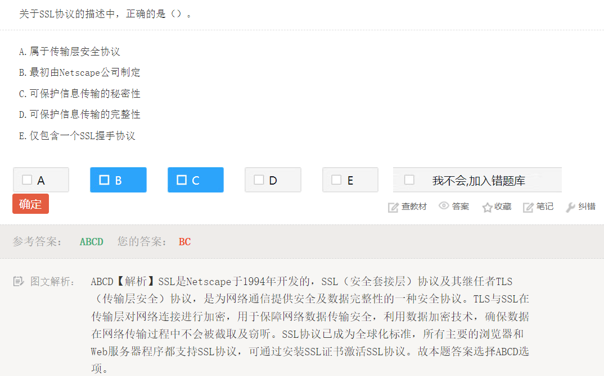604x376 pixels.
Task: Show the 答案 answer link
Action: (x=461, y=207)
